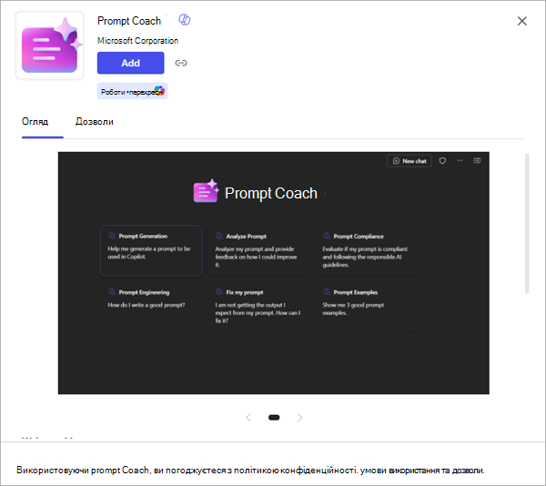Click the shield icon in the preview
Screen dimensions: 546x486
442,161
